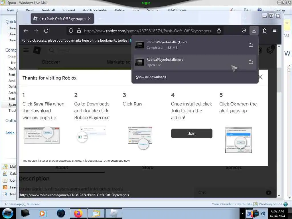Click Sign in in Windows Live Mail
The height and width of the screenshot is (219, 292).
[x=279, y=10]
